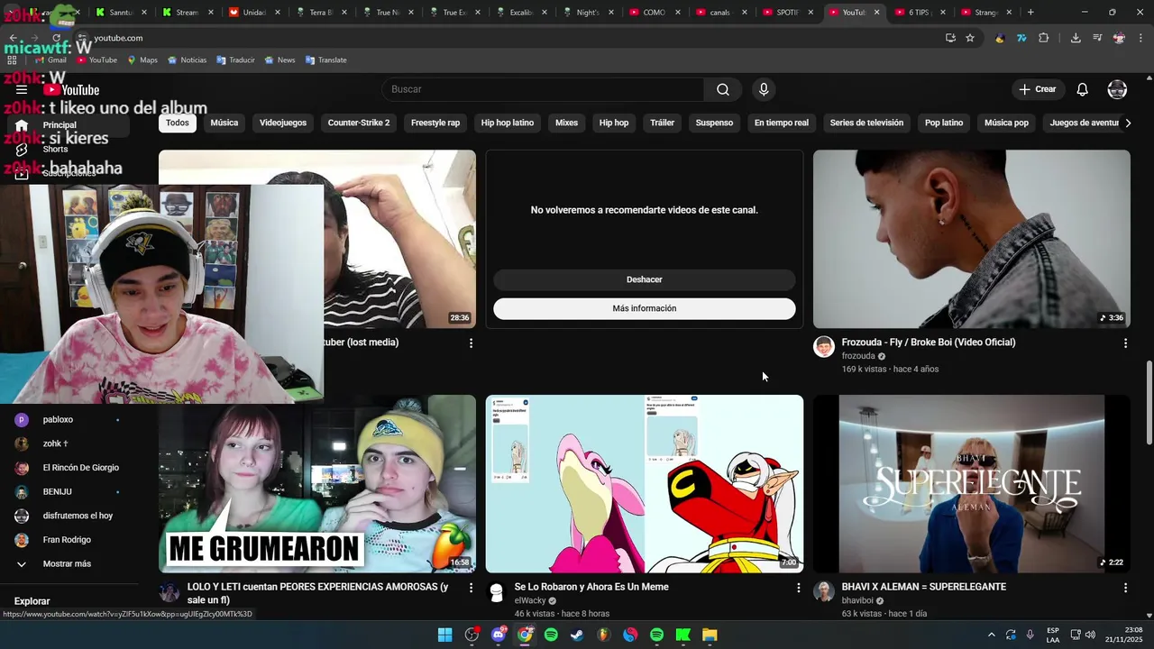Click the install app icon in address bar
Viewport: 1154px width, 649px height.
coord(950,38)
